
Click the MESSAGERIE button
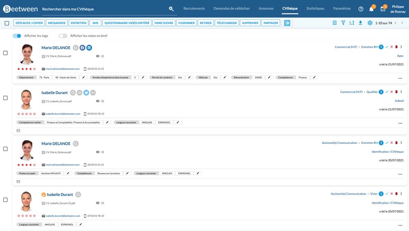[x=56, y=23]
